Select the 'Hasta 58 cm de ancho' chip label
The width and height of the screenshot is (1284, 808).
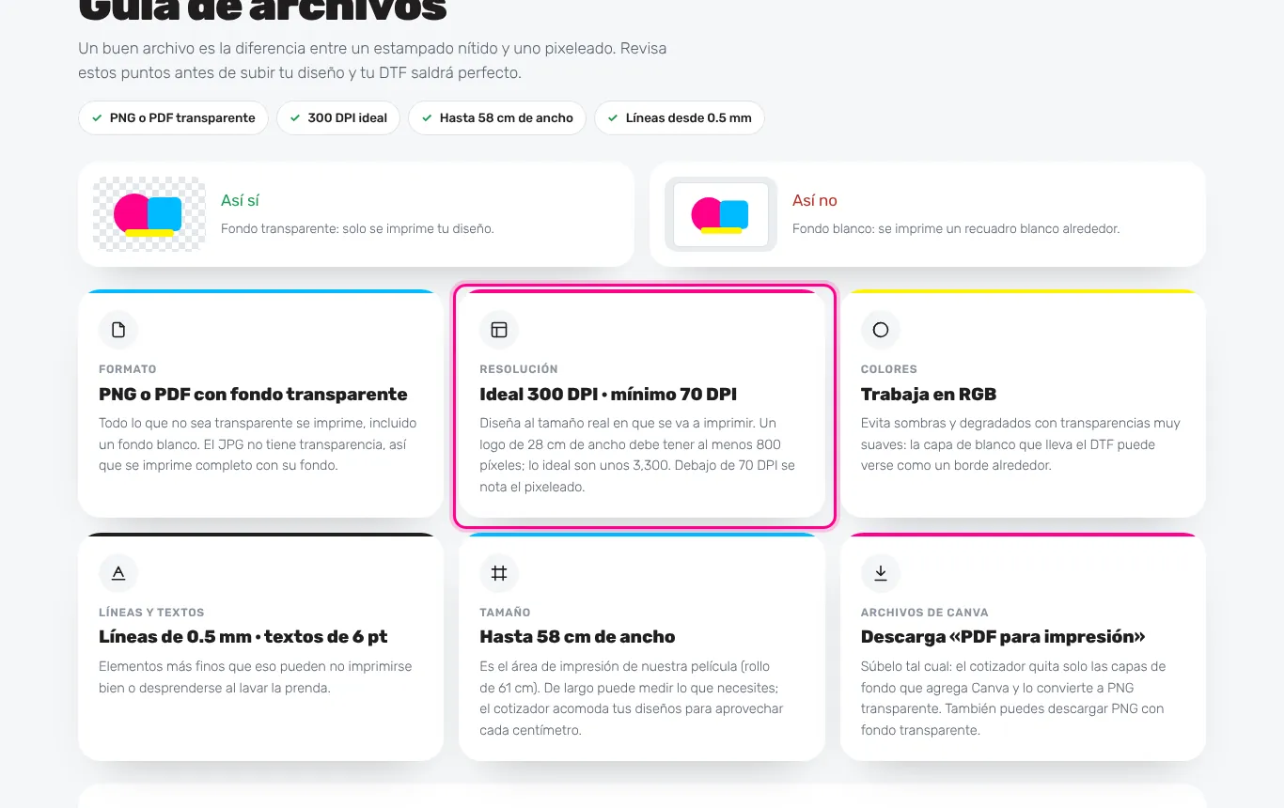pos(507,118)
